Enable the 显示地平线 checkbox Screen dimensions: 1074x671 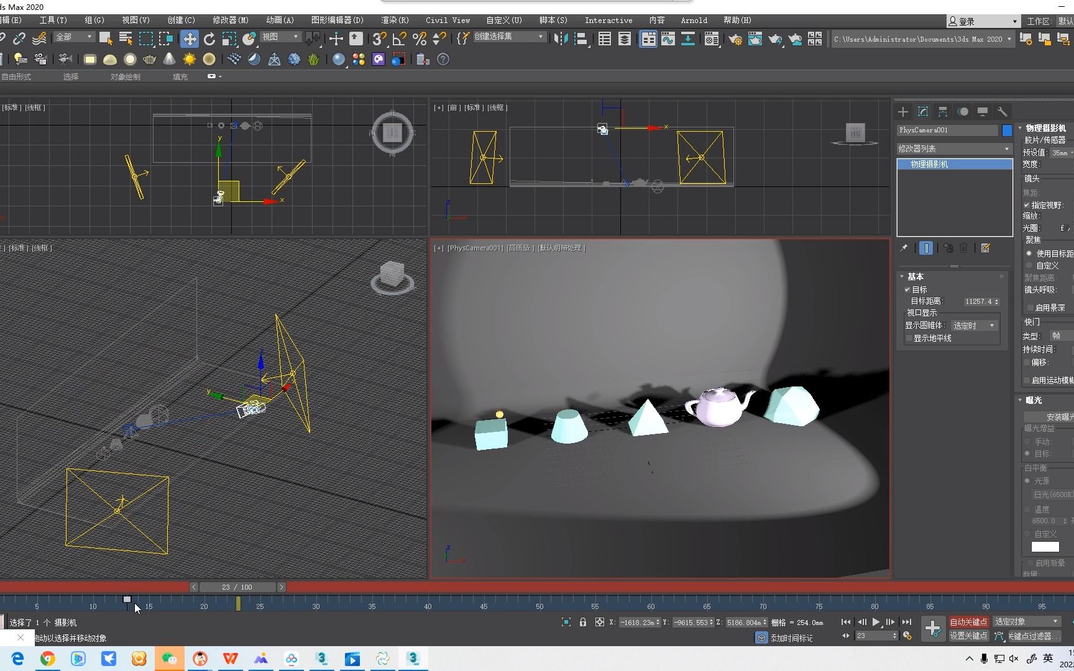[x=909, y=338]
